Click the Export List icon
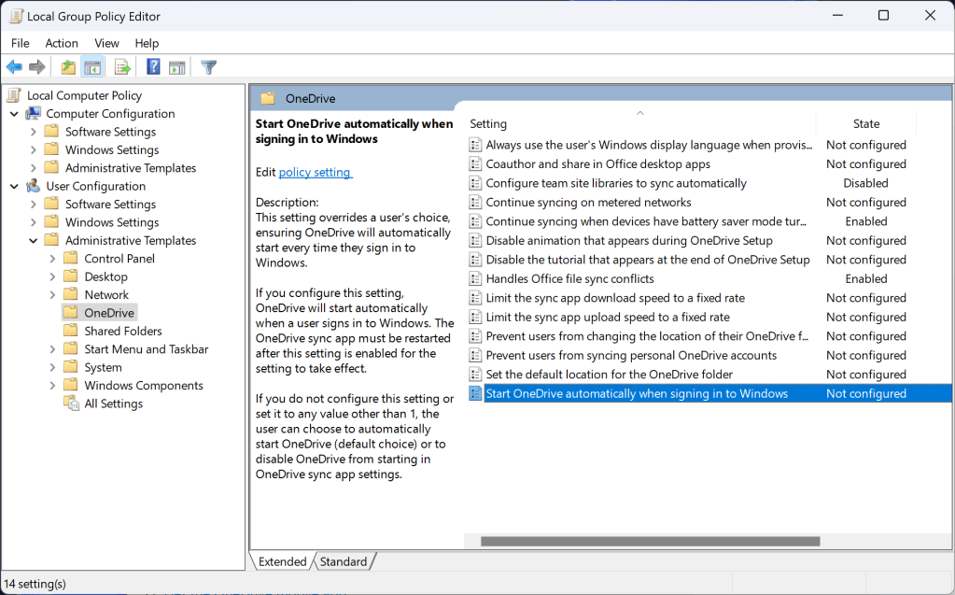 tap(122, 66)
